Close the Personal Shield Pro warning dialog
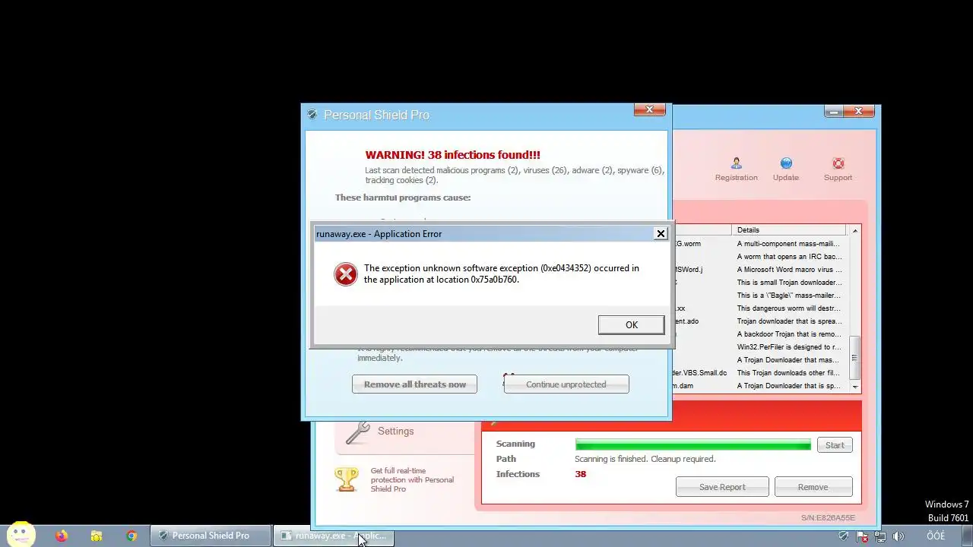The height and width of the screenshot is (547, 973). coord(650,110)
